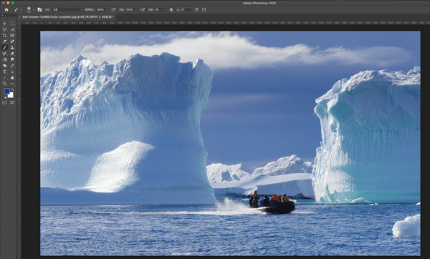Viewport: 430px width, 259px height.
Task: Reset default foreground and background colors
Action: tap(5, 97)
